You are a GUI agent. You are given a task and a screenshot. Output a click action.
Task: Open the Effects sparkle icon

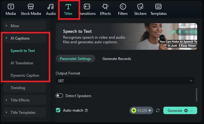(x=105, y=6)
